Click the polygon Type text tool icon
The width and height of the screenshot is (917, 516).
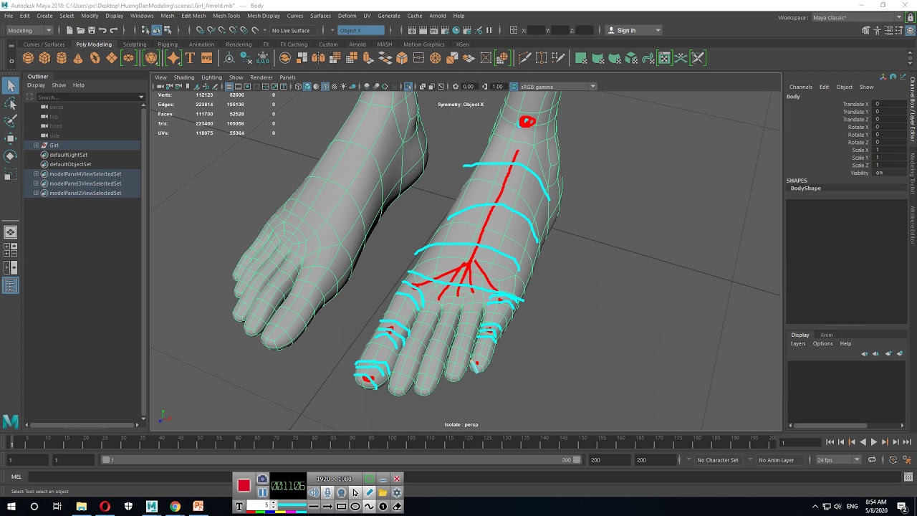(x=190, y=58)
